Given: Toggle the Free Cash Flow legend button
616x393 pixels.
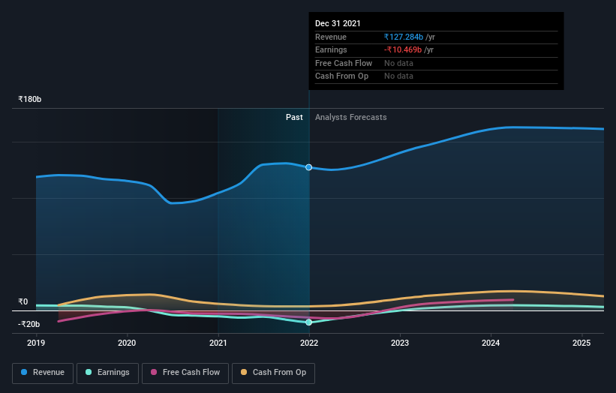Looking at the screenshot, I should [x=185, y=373].
